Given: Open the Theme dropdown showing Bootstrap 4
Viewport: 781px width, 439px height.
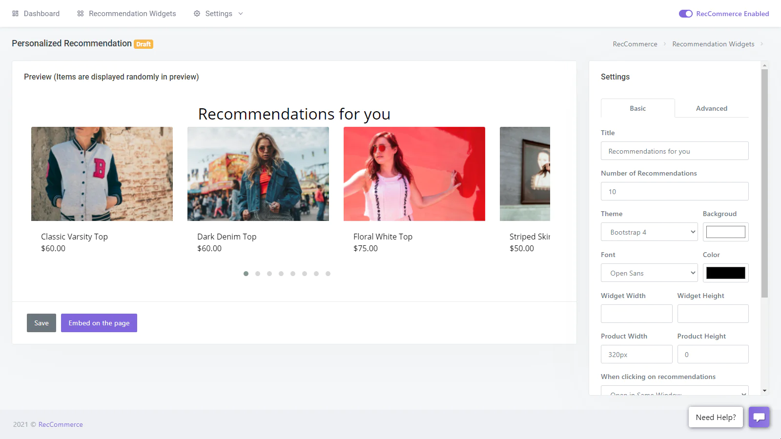Looking at the screenshot, I should pos(649,232).
